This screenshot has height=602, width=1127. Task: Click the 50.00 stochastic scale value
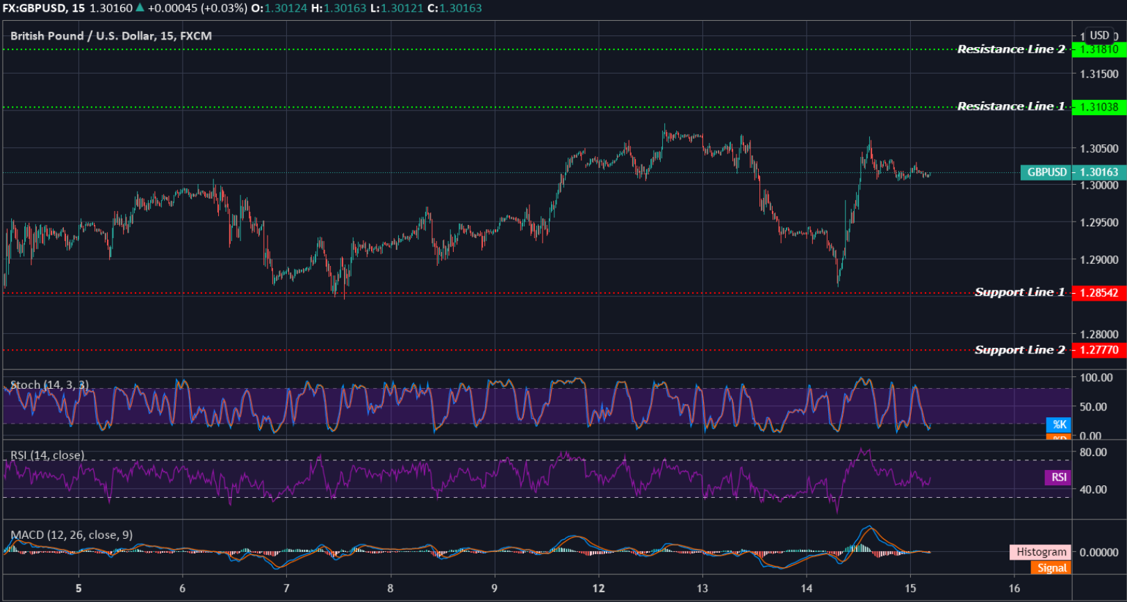click(x=1094, y=407)
